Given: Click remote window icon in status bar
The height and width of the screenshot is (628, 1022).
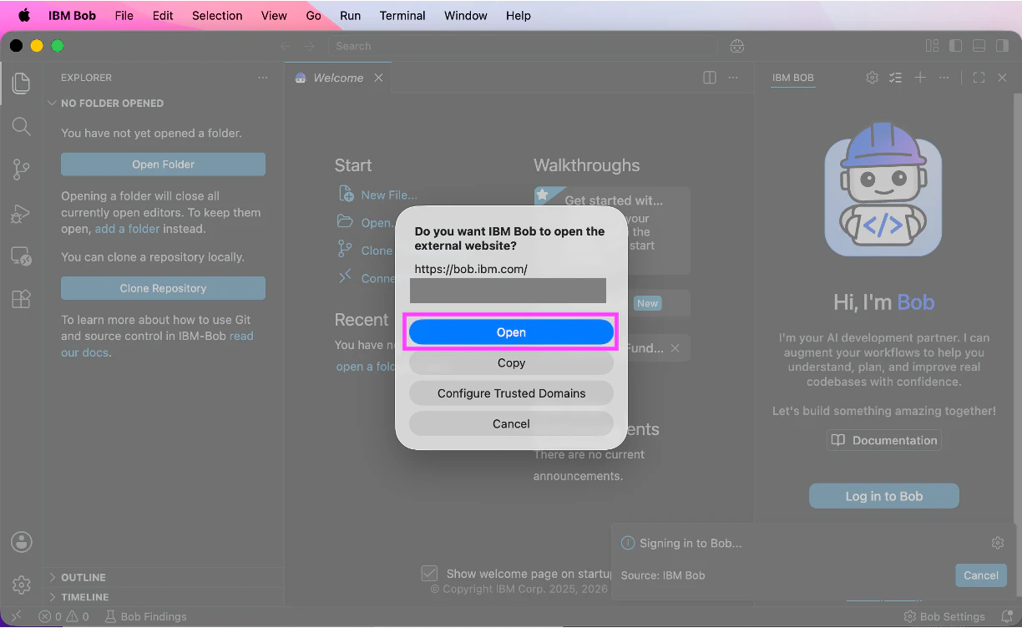Looking at the screenshot, I should [x=16, y=616].
